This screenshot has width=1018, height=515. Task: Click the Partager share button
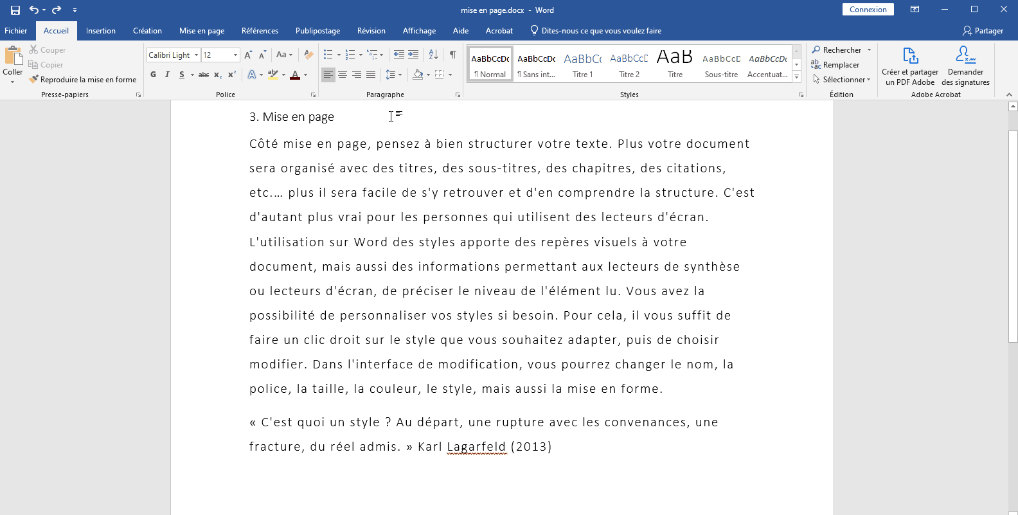[983, 30]
